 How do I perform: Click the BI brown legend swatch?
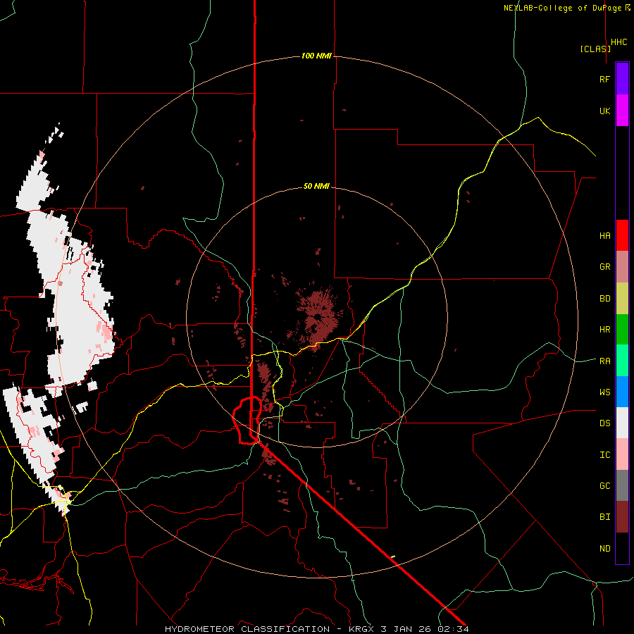click(x=622, y=517)
